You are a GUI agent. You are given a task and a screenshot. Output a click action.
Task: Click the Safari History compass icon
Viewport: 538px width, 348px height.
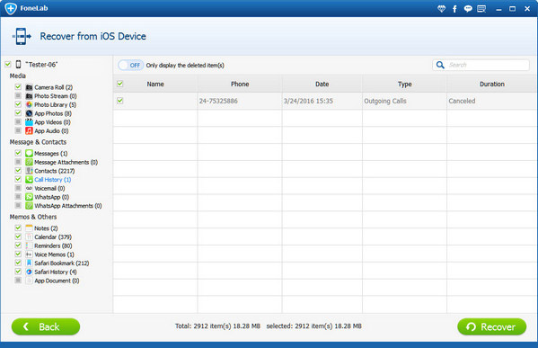click(29, 272)
